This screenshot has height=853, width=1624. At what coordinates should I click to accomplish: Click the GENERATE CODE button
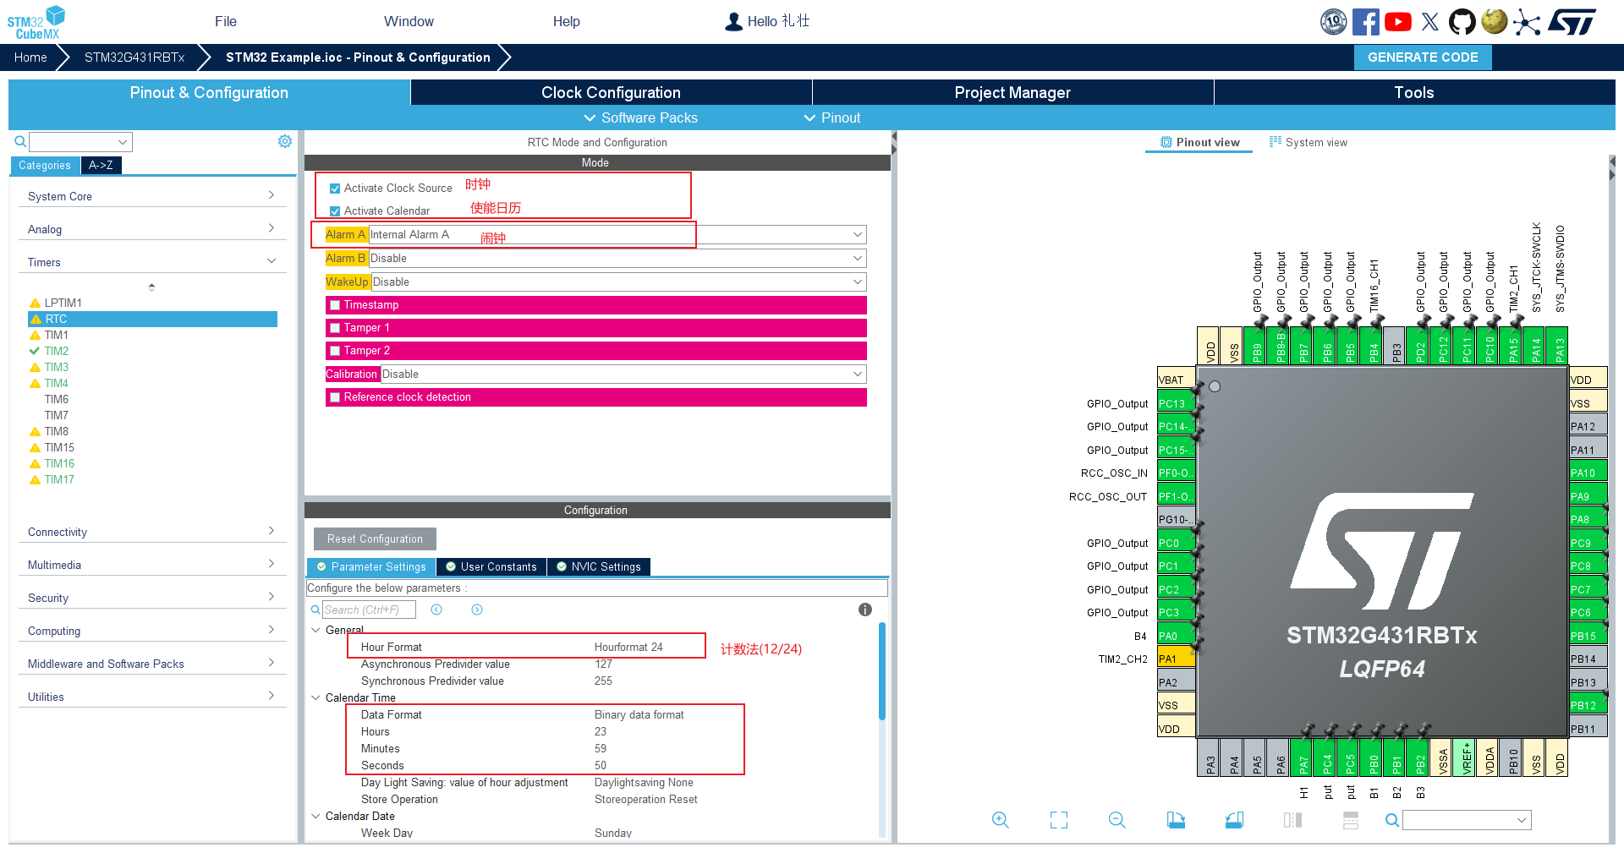1423,57
